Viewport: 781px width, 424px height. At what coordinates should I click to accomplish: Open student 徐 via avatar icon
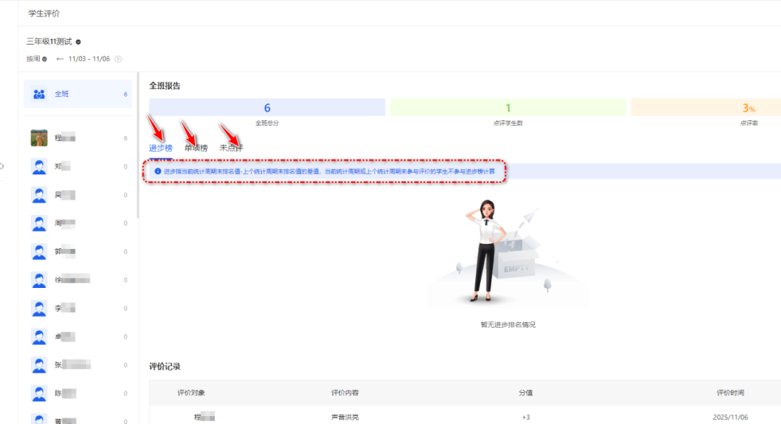tap(39, 280)
